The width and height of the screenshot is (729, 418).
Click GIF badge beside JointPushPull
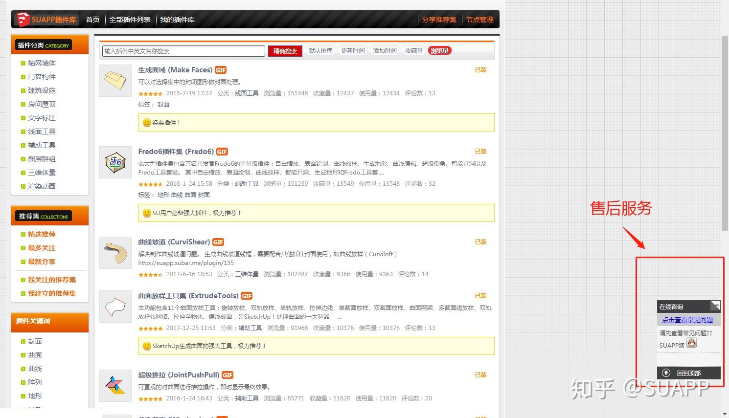point(228,375)
